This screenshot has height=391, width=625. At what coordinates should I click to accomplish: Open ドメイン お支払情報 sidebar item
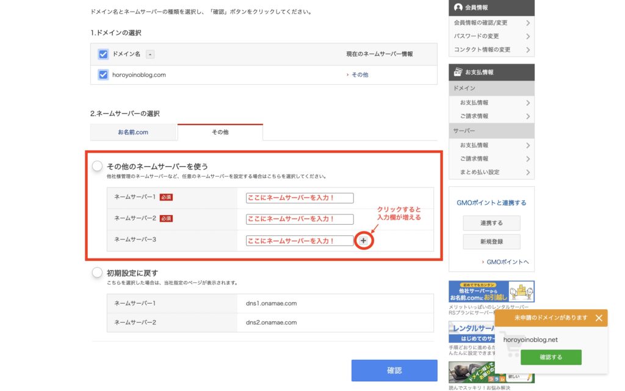(491, 103)
